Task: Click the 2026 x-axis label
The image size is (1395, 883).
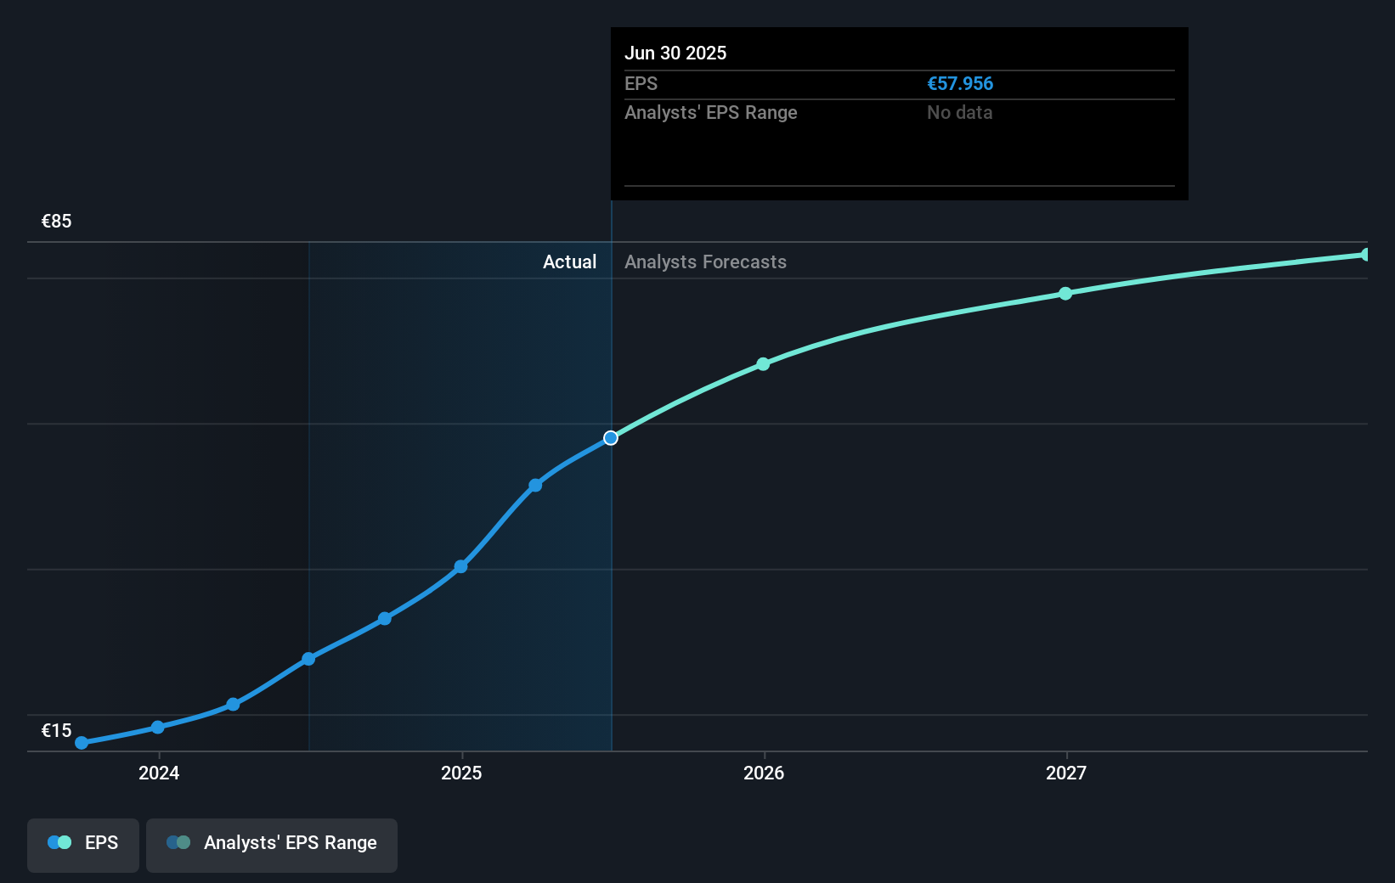Action: point(764,773)
